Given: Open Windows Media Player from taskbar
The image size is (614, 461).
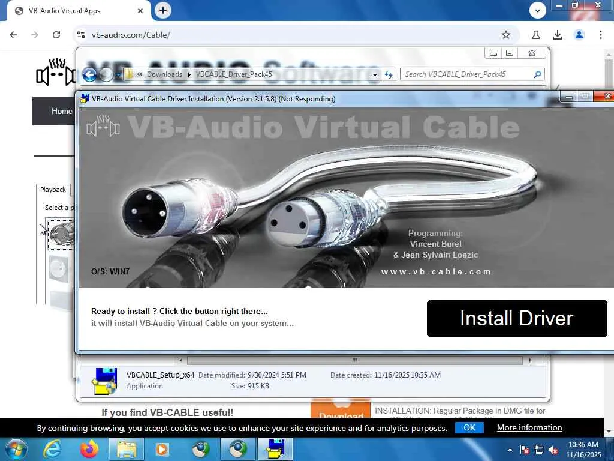Looking at the screenshot, I should pos(162,449).
